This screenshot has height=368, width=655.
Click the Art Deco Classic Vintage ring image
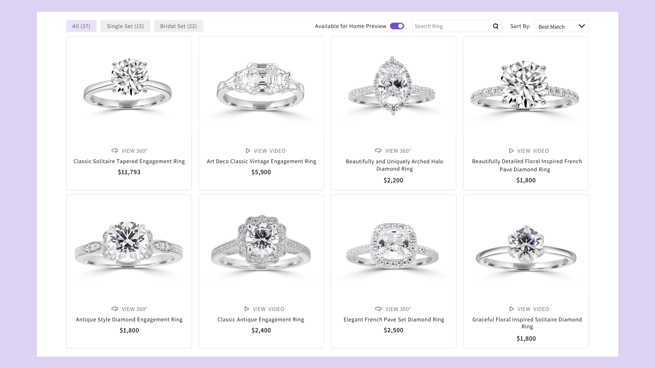pos(261,86)
